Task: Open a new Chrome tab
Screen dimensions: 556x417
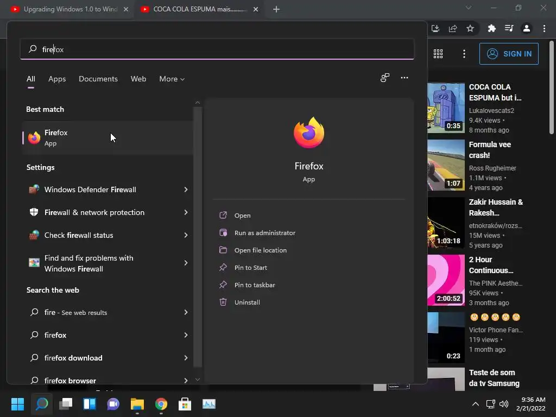Action: coord(276,9)
